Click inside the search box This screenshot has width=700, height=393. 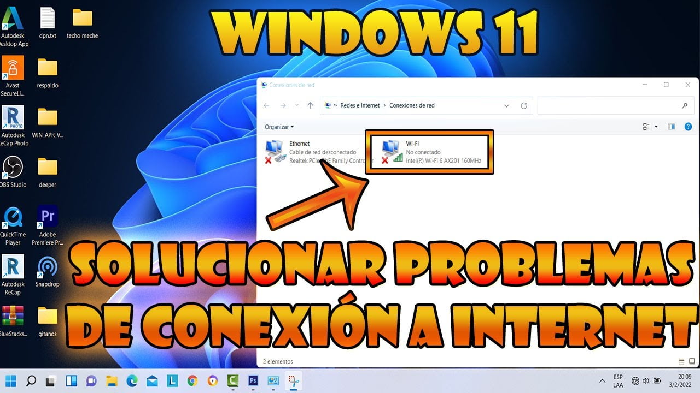[612, 105]
